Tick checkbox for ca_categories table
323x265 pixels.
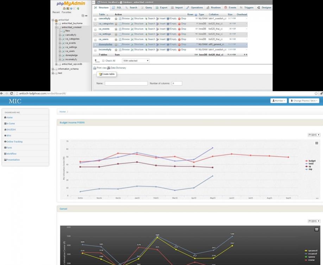[95, 24]
